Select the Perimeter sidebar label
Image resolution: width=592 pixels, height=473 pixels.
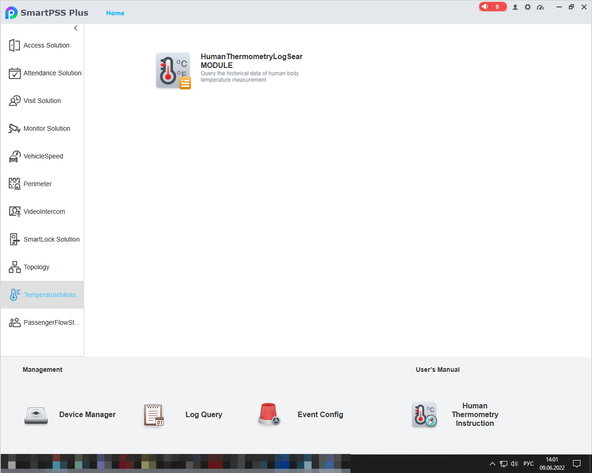pyautogui.click(x=37, y=184)
